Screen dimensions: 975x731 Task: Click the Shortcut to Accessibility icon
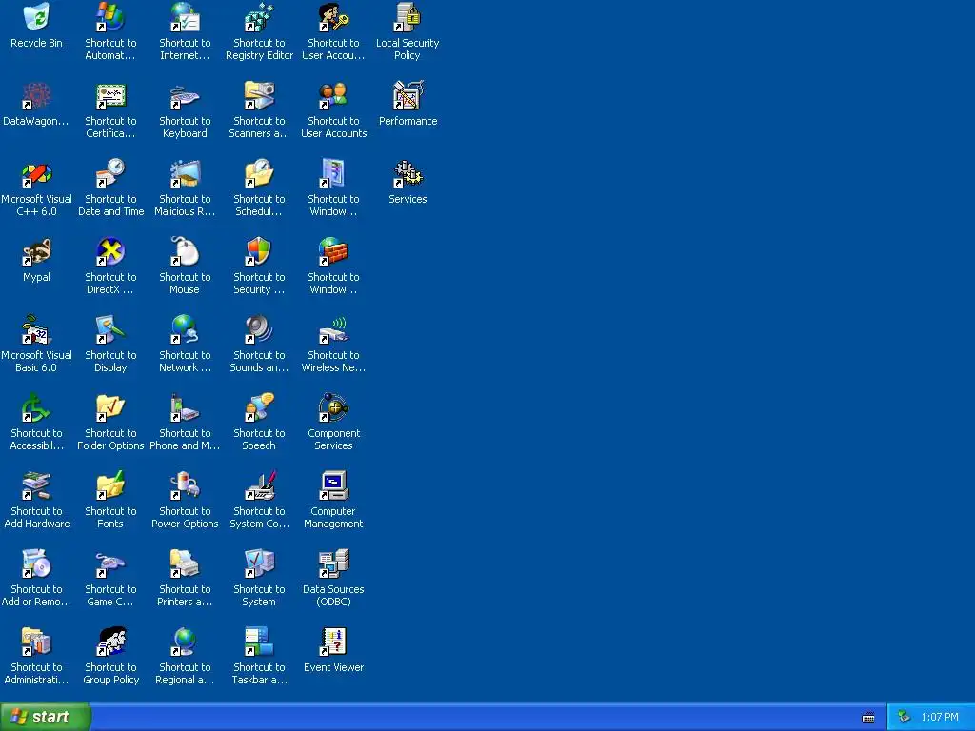click(36, 407)
